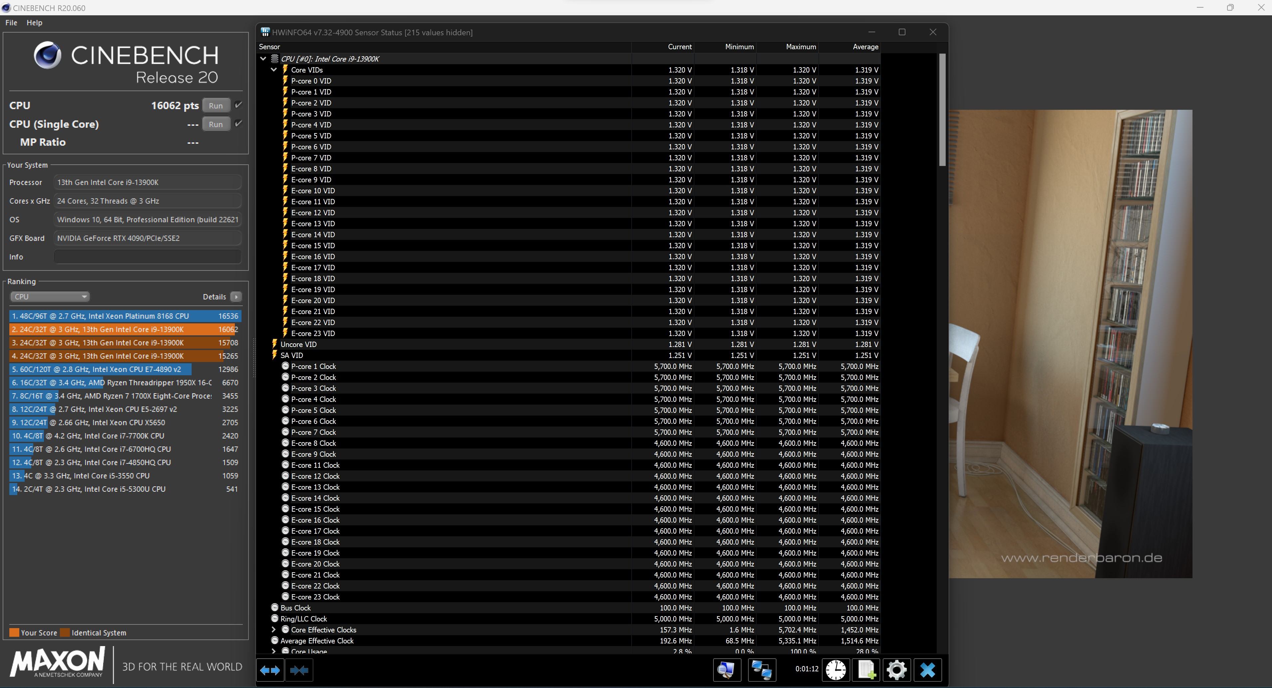1272x688 pixels.
Task: Click the Average column header
Action: point(849,47)
